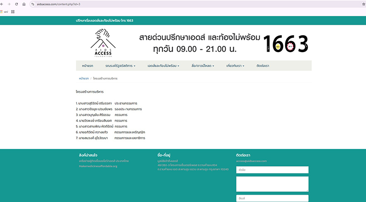The height and width of the screenshot is (202, 366).
Task: Click the โครงสร้างการบริหาร page heading
Action: 90,92
